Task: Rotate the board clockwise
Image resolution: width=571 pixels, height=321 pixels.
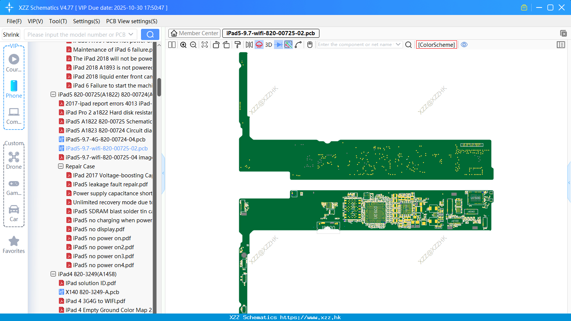Action: [x=226, y=45]
